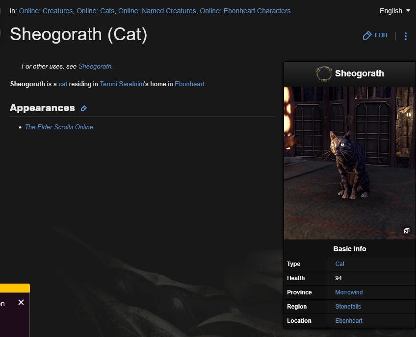This screenshot has height=337, width=416.
Task: Select Cat in the Type row
Action: pos(340,264)
